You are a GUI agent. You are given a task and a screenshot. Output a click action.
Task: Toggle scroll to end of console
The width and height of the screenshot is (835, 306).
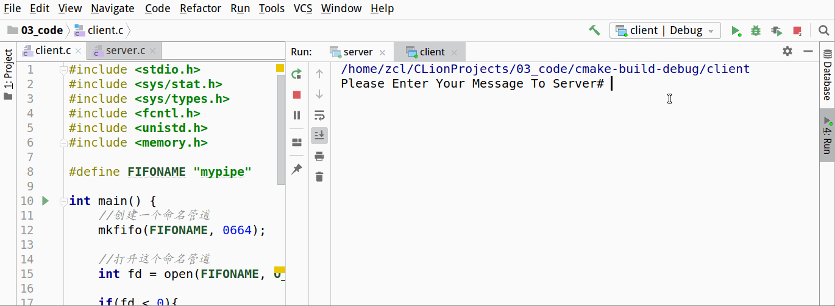click(319, 136)
